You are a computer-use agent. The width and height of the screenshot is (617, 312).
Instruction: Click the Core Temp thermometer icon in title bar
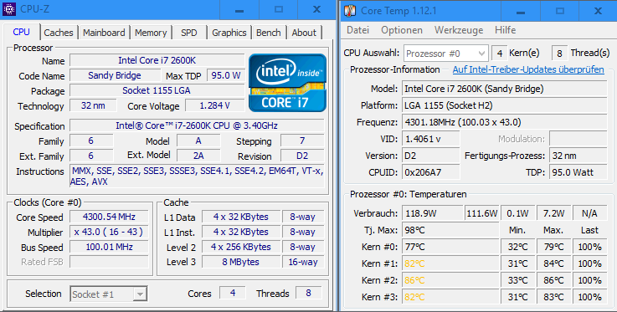[x=350, y=11]
